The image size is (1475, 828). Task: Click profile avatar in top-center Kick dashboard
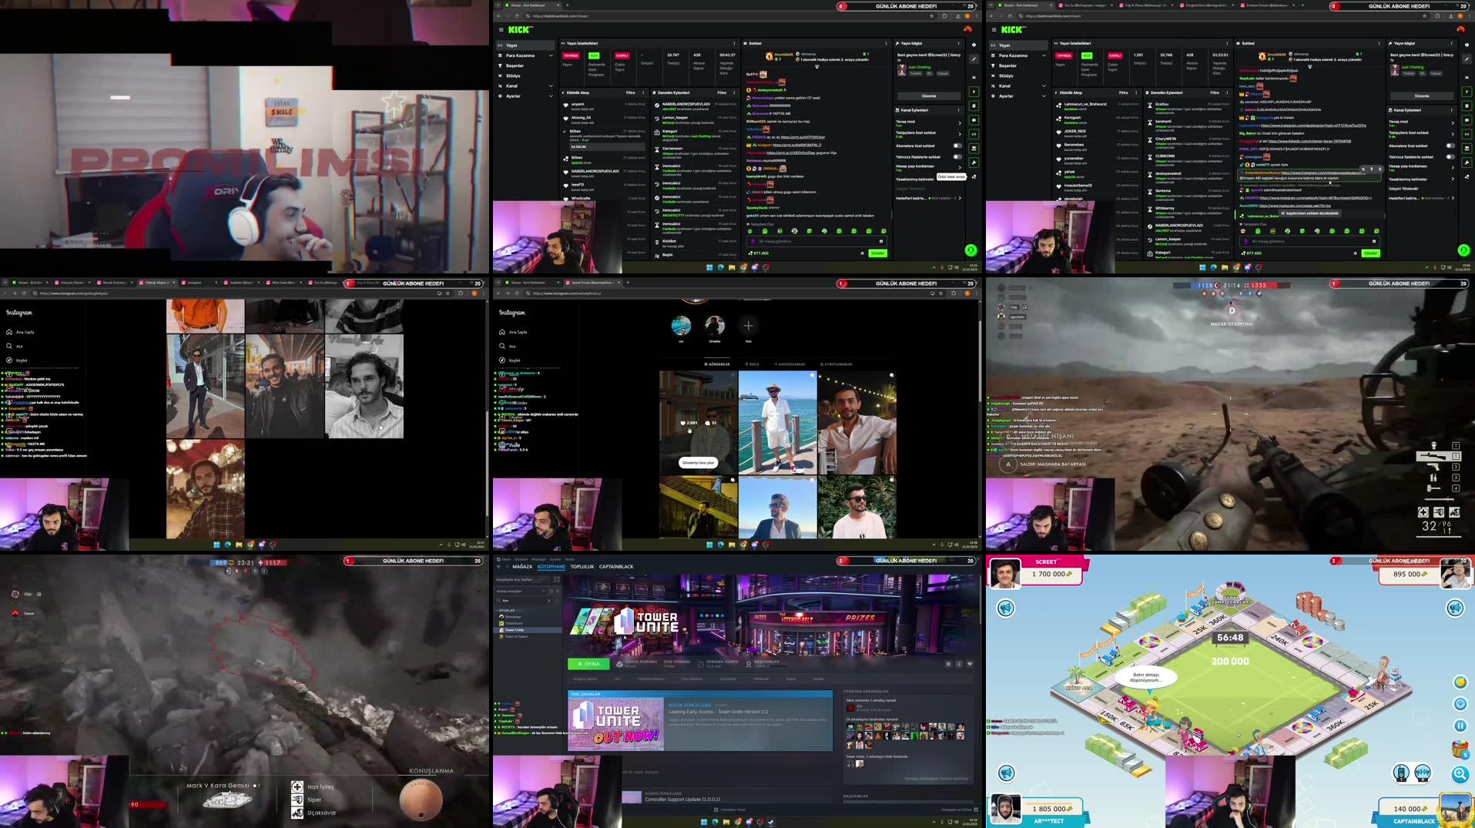(x=967, y=29)
